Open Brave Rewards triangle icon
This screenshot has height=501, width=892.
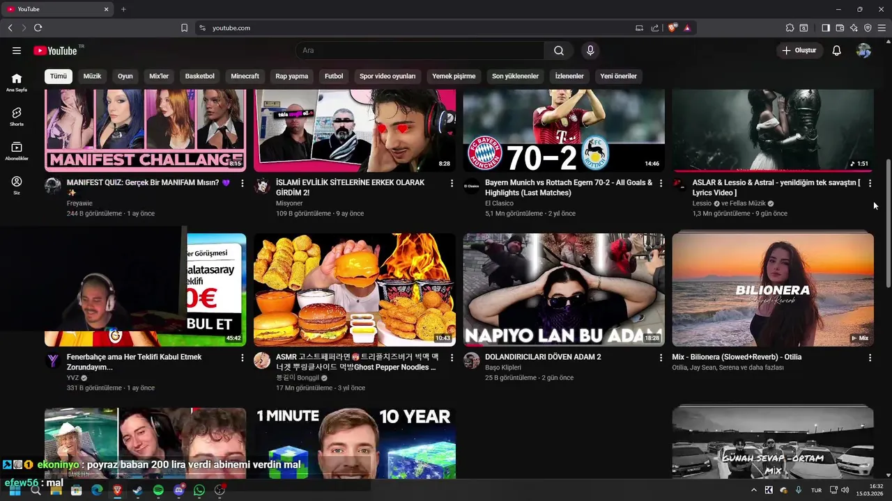tap(687, 28)
